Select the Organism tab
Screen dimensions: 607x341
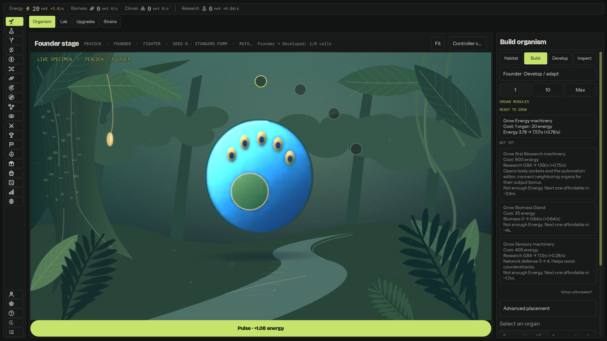(42, 22)
